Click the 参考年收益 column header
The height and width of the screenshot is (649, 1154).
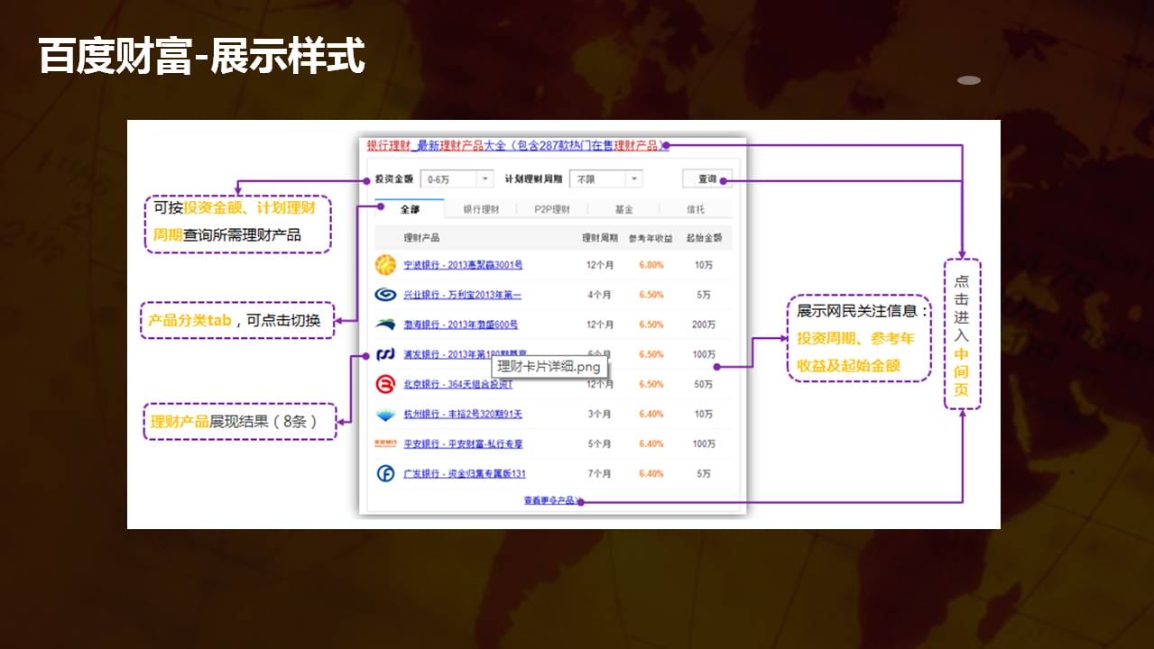(651, 238)
